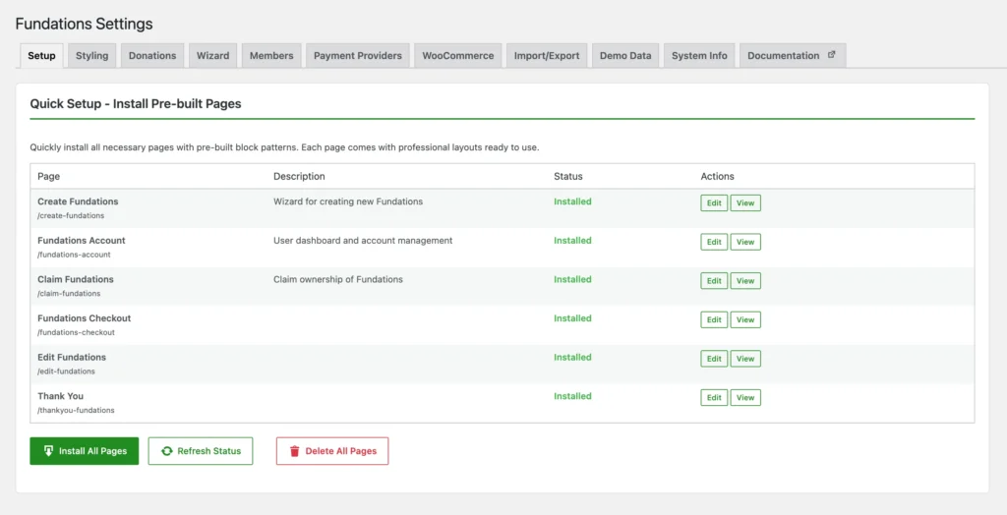Click the refresh arrows icon in Refresh Status
The image size is (1007, 515).
[x=167, y=451]
